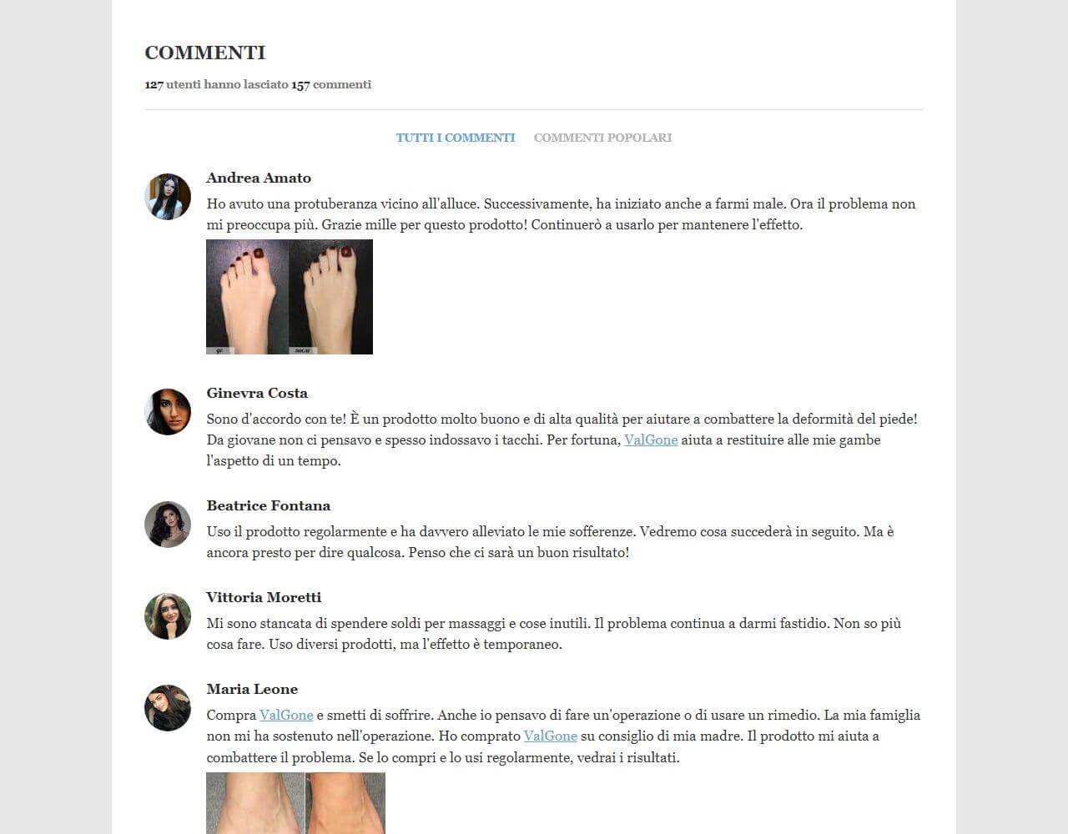Open the Commenti popolari tab
Viewport: 1068px width, 834px height.
click(602, 138)
